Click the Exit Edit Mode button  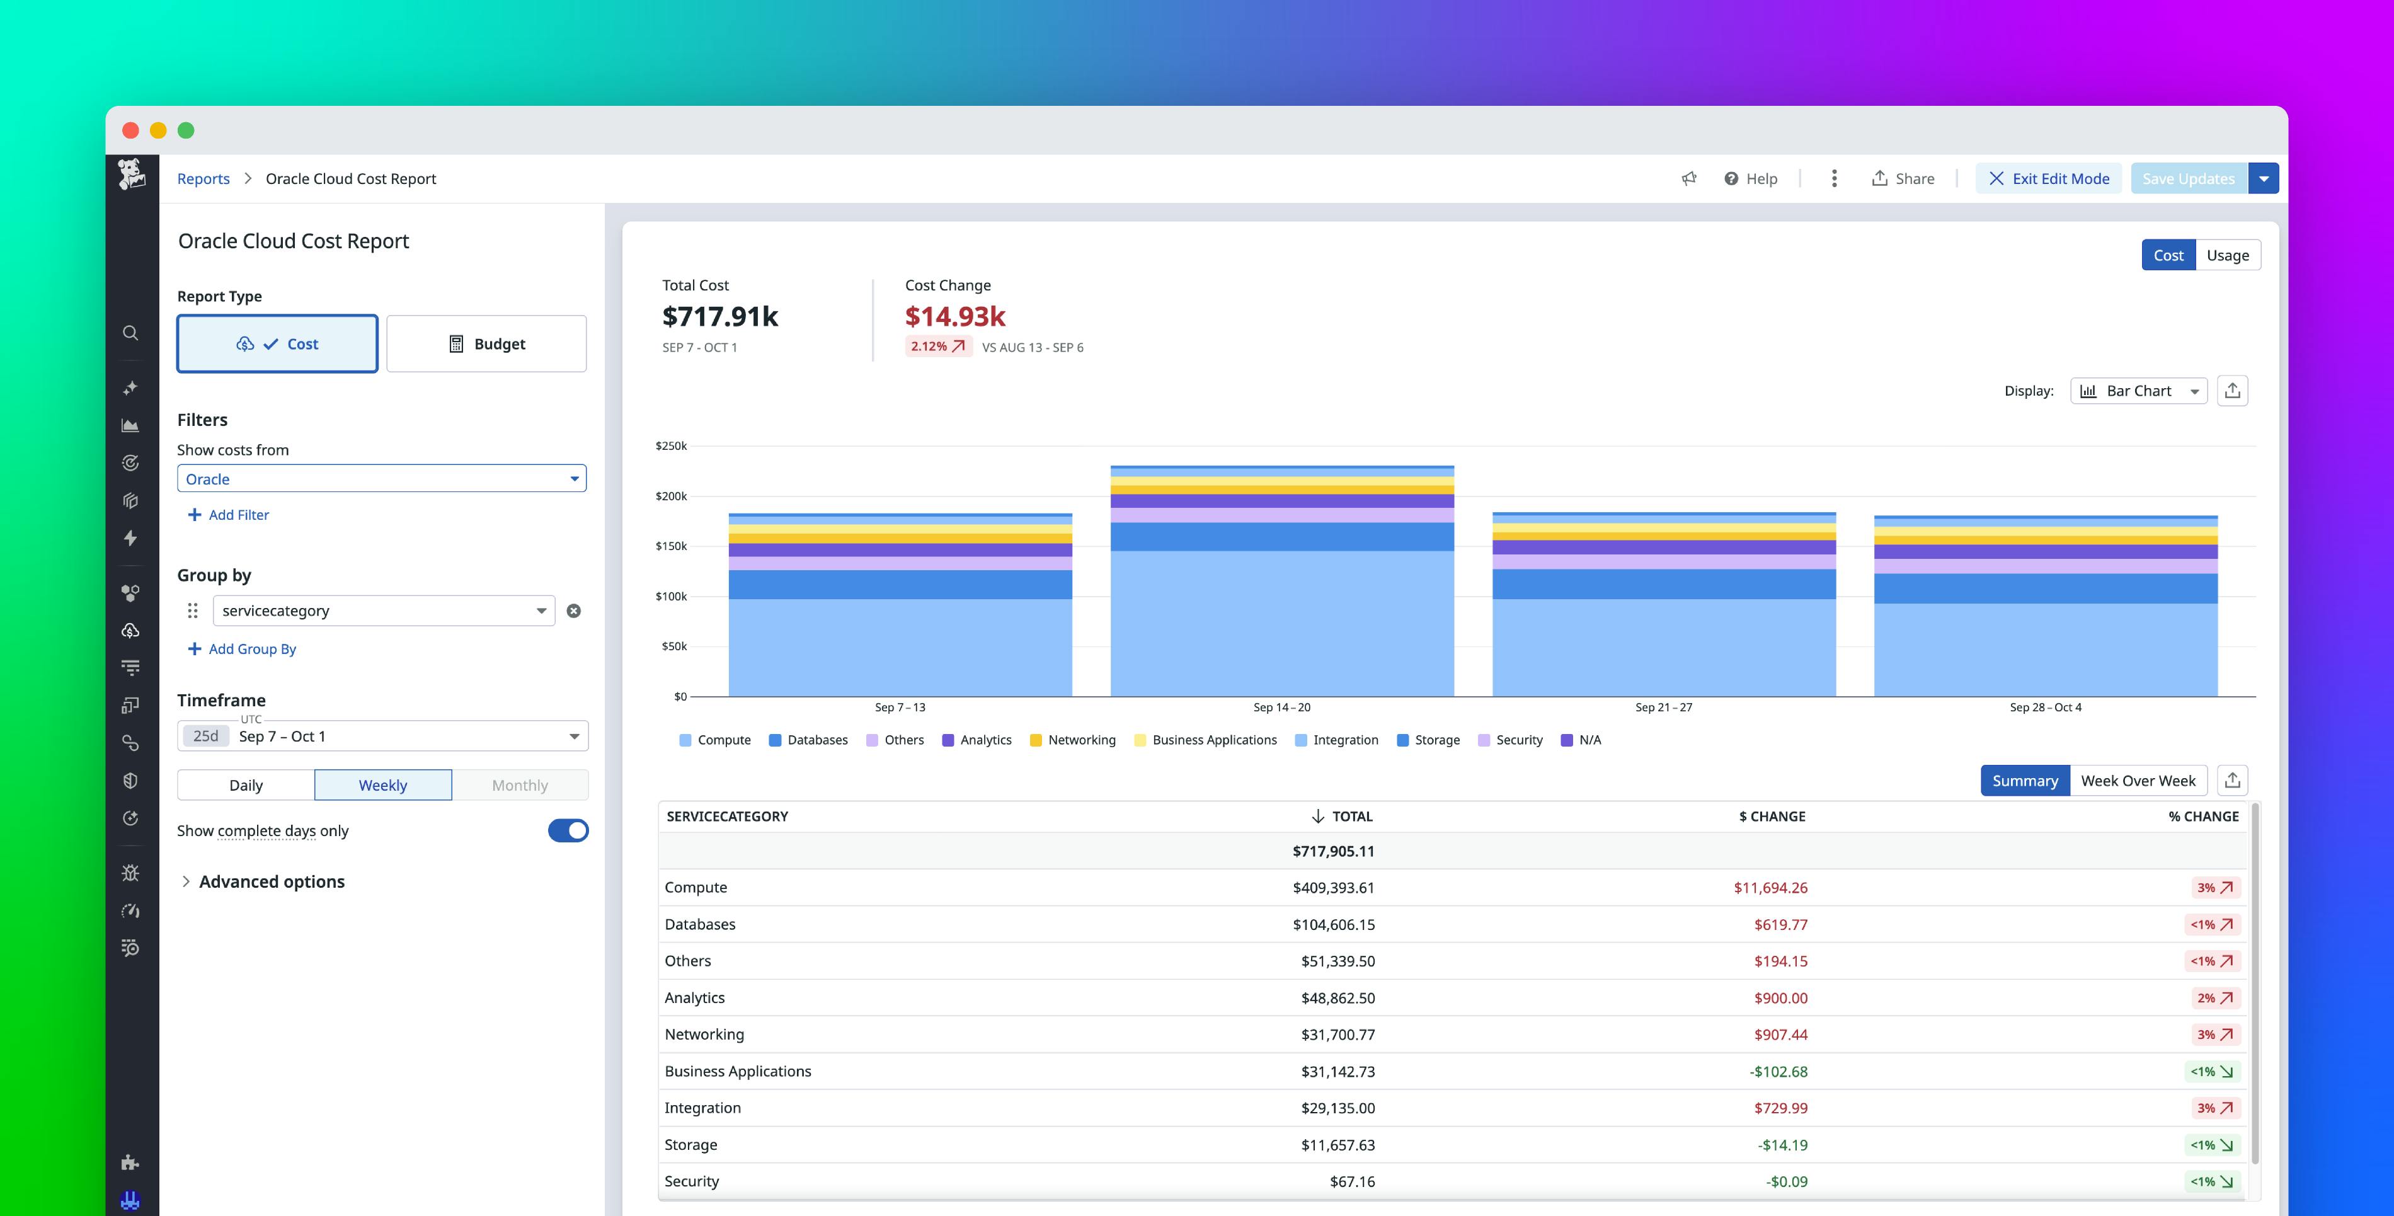(2048, 178)
